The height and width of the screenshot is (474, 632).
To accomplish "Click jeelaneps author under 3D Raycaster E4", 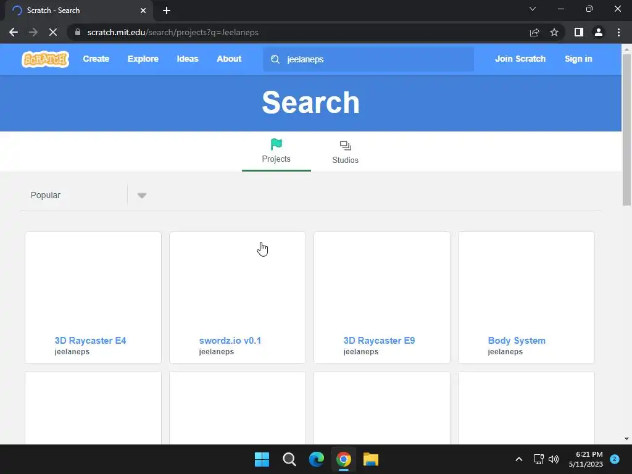I will click(x=72, y=351).
